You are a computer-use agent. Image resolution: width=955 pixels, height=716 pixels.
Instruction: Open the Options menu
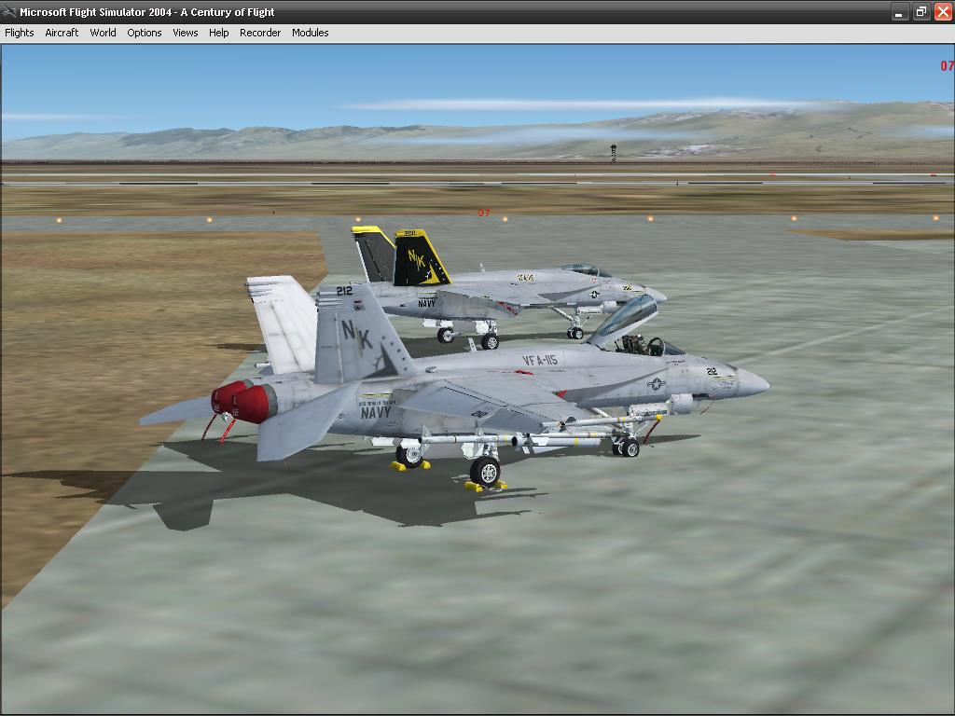145,33
